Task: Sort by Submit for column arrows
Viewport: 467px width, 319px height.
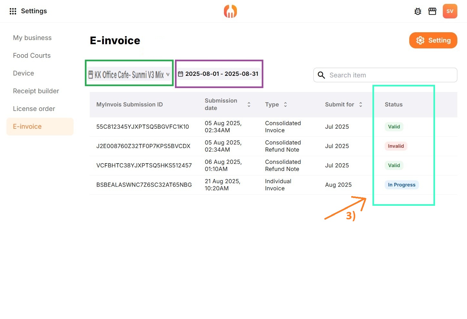Action: click(360, 105)
